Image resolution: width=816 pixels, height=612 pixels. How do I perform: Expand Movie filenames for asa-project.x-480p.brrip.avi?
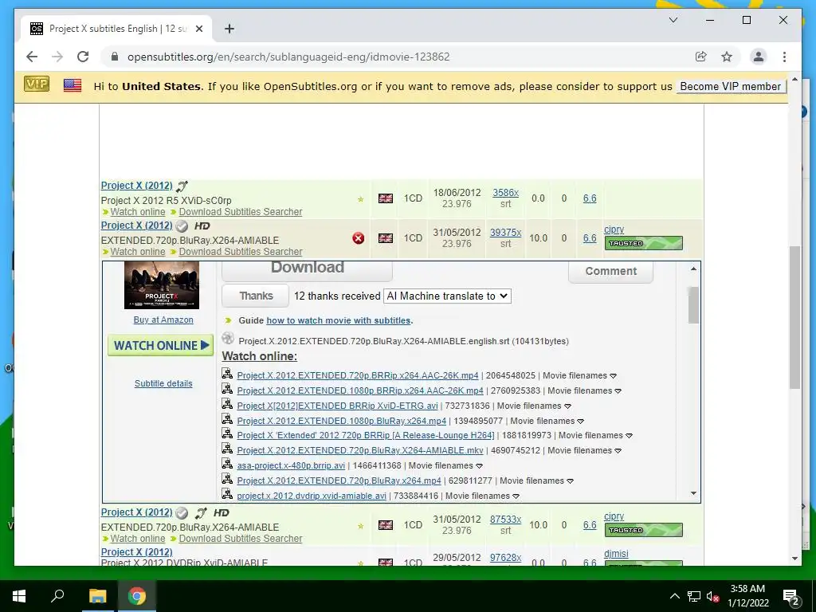click(479, 465)
